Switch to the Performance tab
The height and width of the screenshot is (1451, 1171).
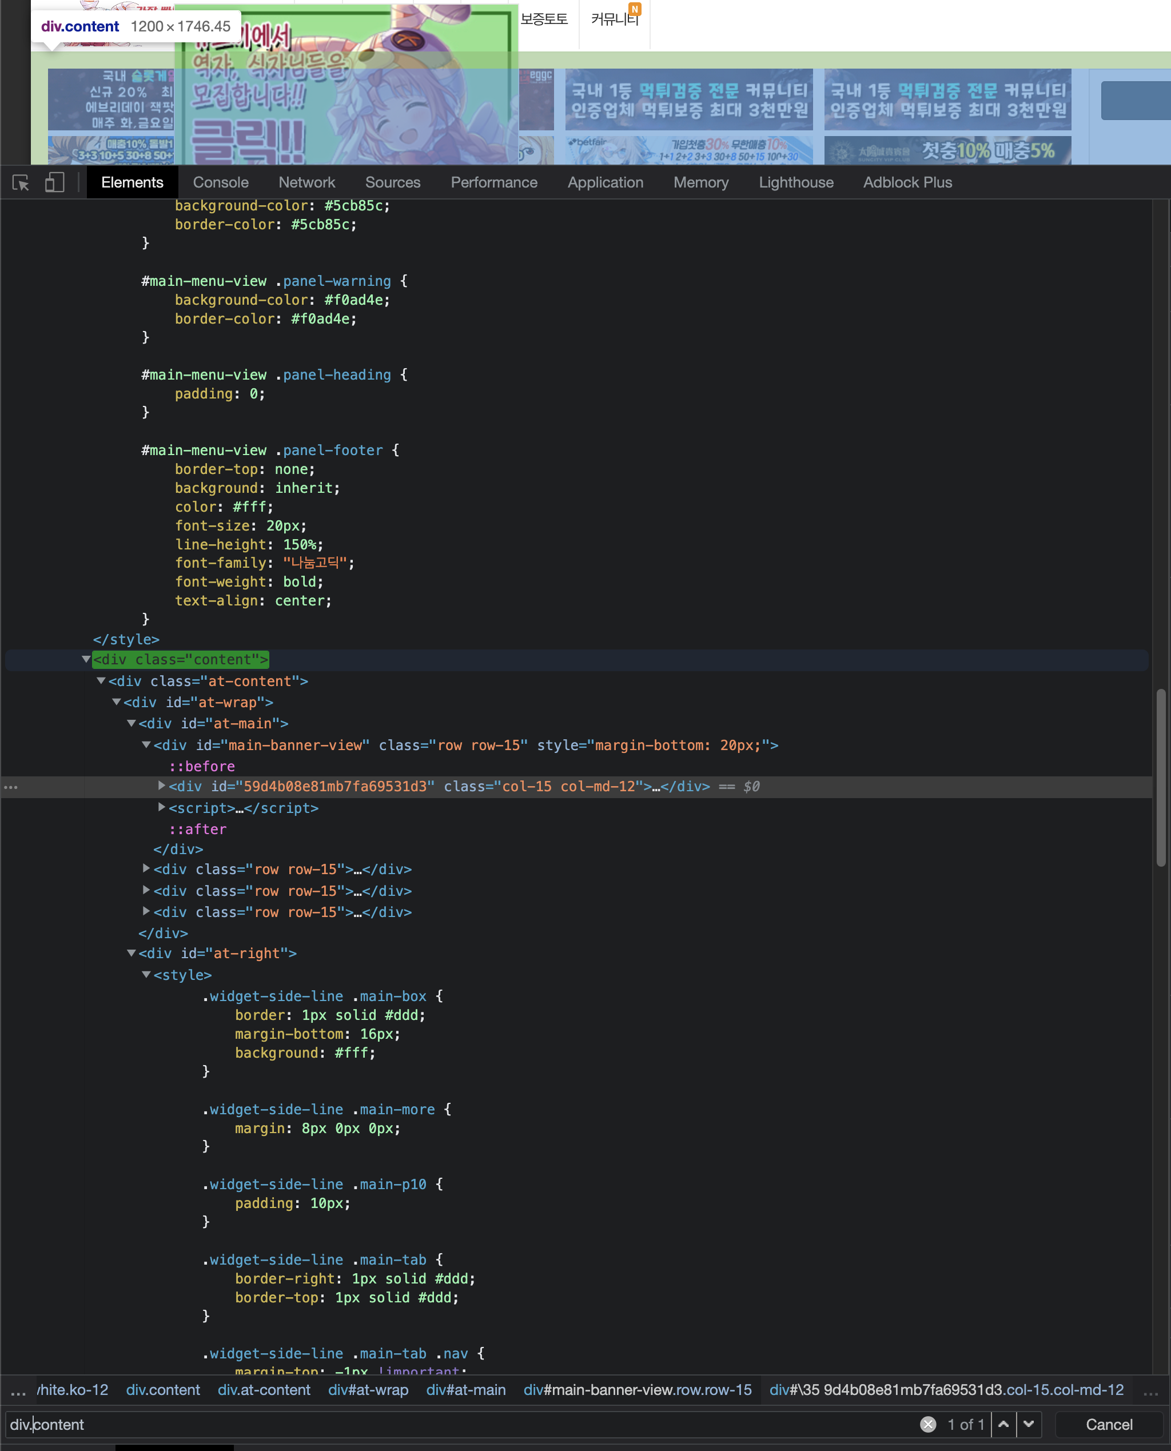coord(494,183)
